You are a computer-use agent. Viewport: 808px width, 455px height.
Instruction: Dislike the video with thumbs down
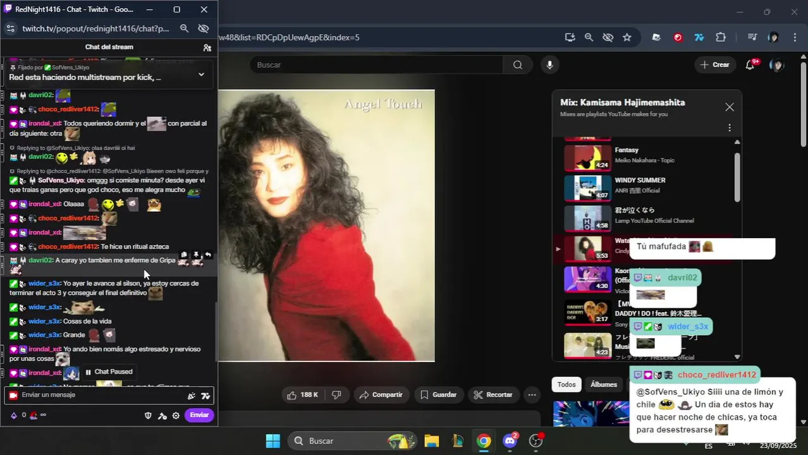[x=337, y=395]
